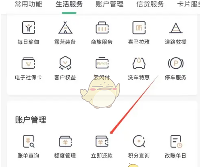Select the 道路救援 roadside cone icon
The height and width of the screenshot is (167, 200).
[176, 28]
